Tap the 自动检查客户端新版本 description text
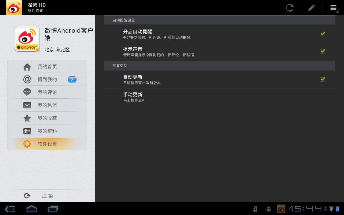 coord(142,83)
